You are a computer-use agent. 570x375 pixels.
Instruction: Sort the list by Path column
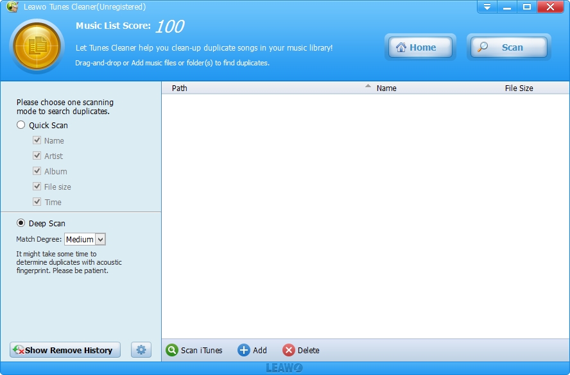[x=180, y=88]
